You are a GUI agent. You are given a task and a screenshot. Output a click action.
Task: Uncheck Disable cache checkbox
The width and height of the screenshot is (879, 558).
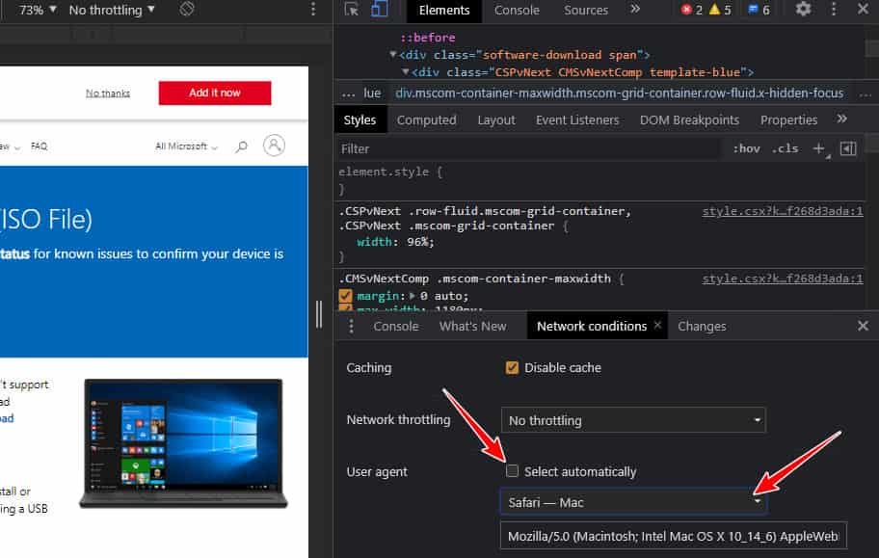click(512, 368)
